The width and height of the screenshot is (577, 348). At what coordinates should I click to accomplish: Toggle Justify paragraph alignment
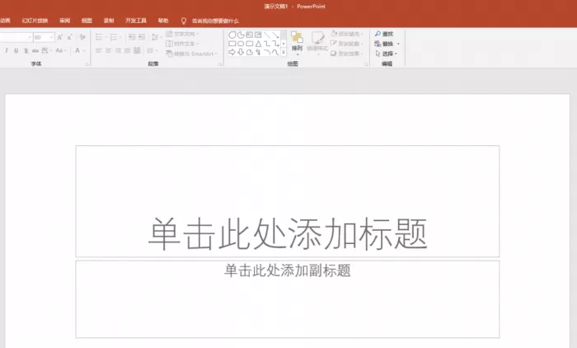click(x=127, y=50)
